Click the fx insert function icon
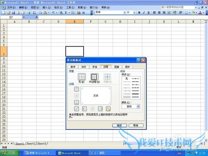This screenshot has width=208, height=156. [37, 17]
